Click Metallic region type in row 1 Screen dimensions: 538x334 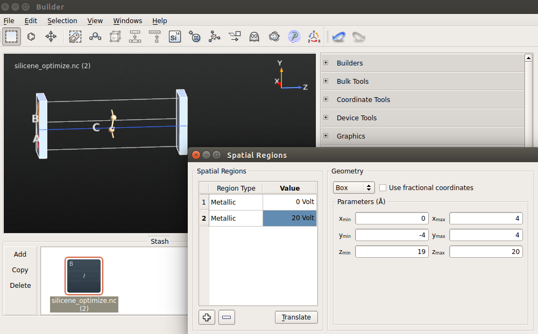click(236, 202)
